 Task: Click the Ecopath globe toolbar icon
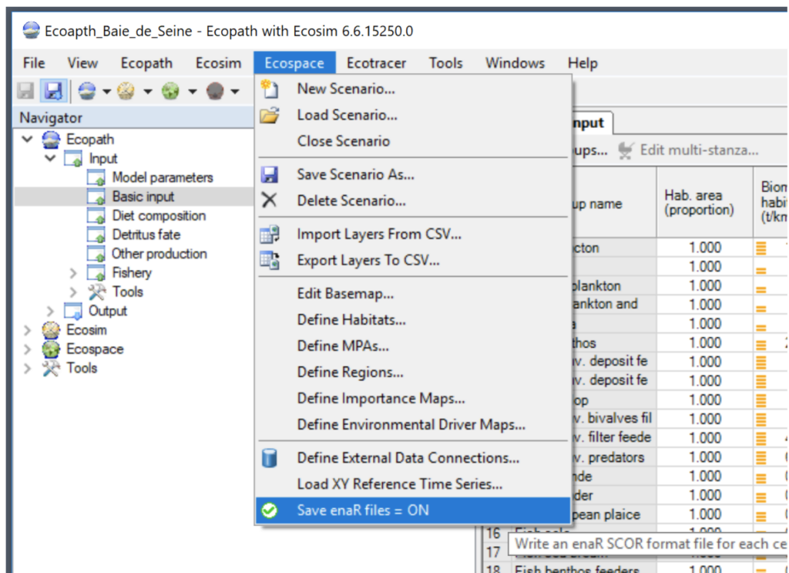click(x=86, y=92)
